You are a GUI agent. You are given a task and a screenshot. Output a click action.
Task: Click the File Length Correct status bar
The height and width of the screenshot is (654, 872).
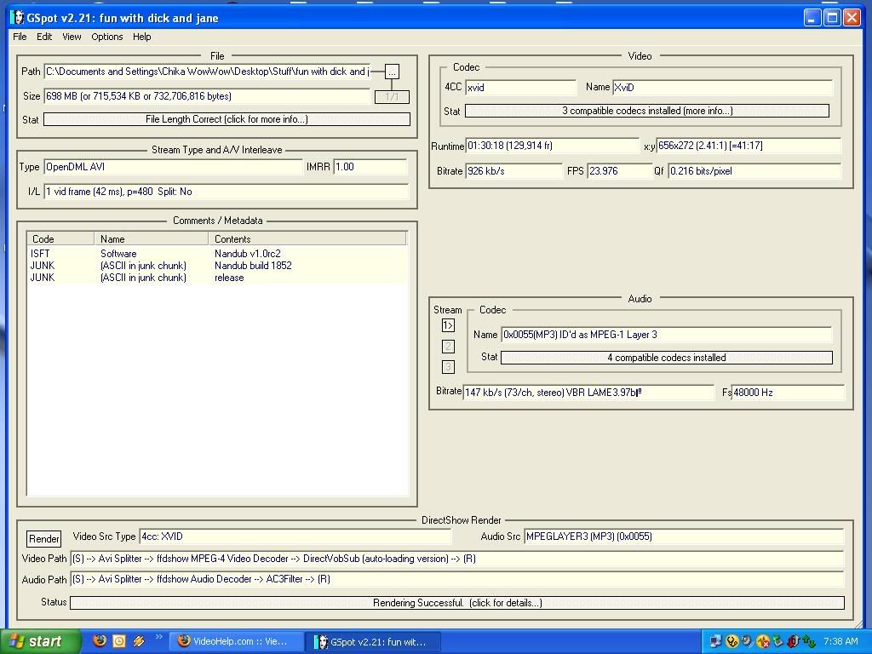point(227,119)
